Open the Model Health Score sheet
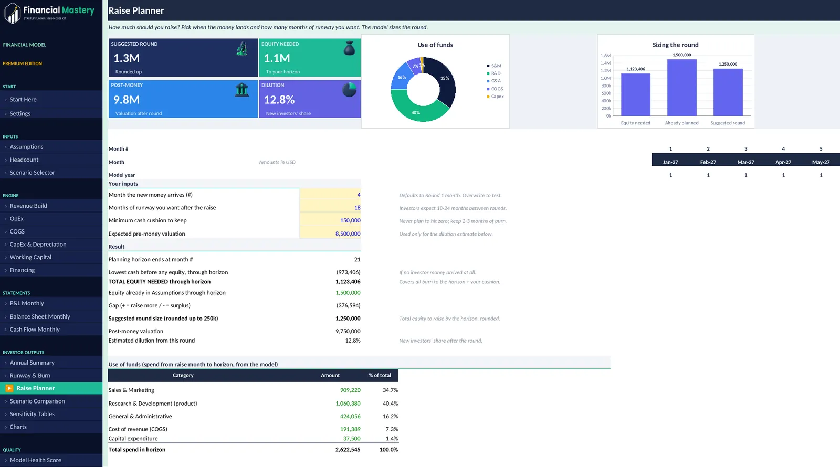The height and width of the screenshot is (467, 840). click(51, 460)
